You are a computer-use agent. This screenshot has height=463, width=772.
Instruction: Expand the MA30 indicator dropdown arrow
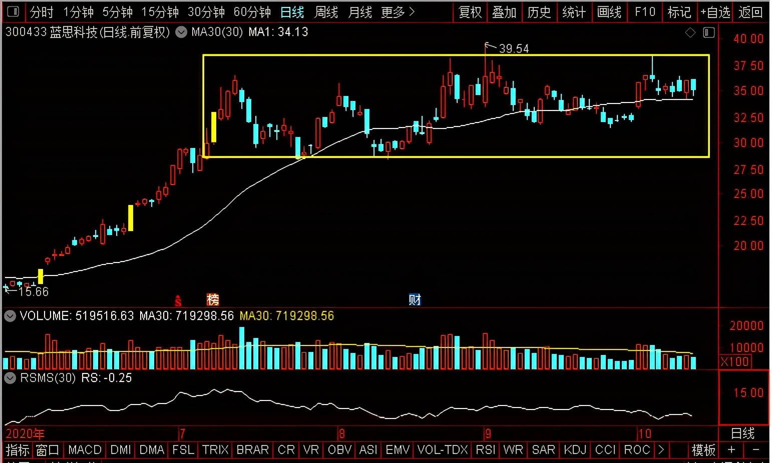tap(181, 32)
